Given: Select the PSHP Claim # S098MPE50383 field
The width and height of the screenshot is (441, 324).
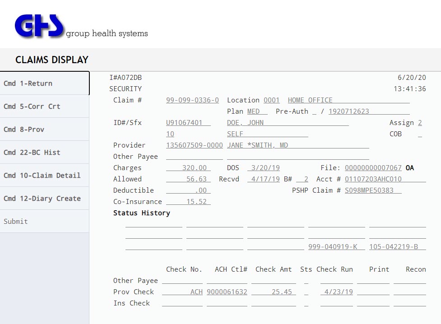Looking at the screenshot, I should 373,190.
